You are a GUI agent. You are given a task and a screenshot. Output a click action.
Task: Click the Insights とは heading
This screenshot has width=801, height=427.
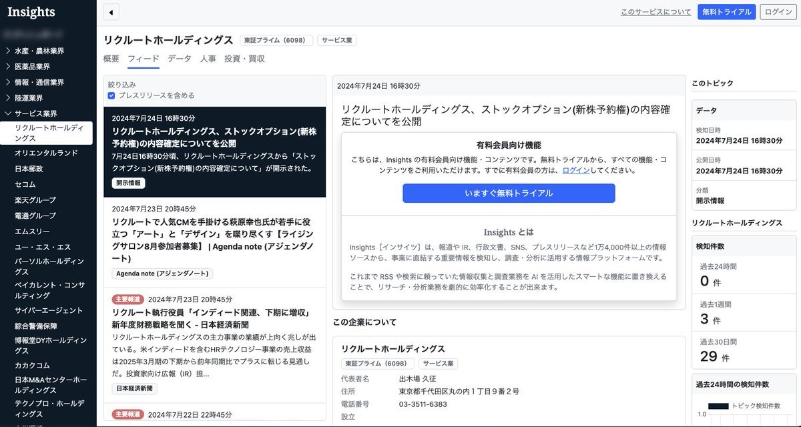tap(509, 232)
